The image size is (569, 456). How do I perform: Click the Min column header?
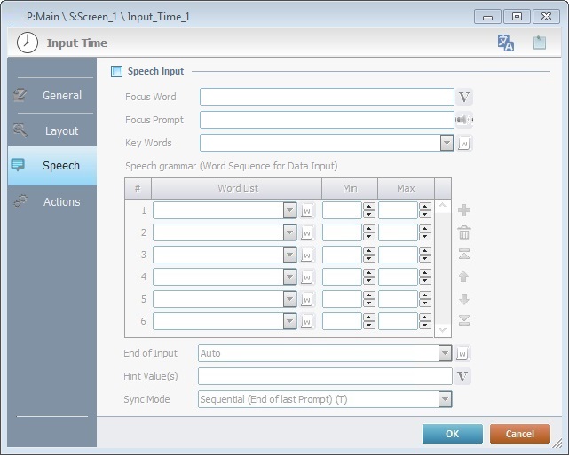tap(350, 188)
